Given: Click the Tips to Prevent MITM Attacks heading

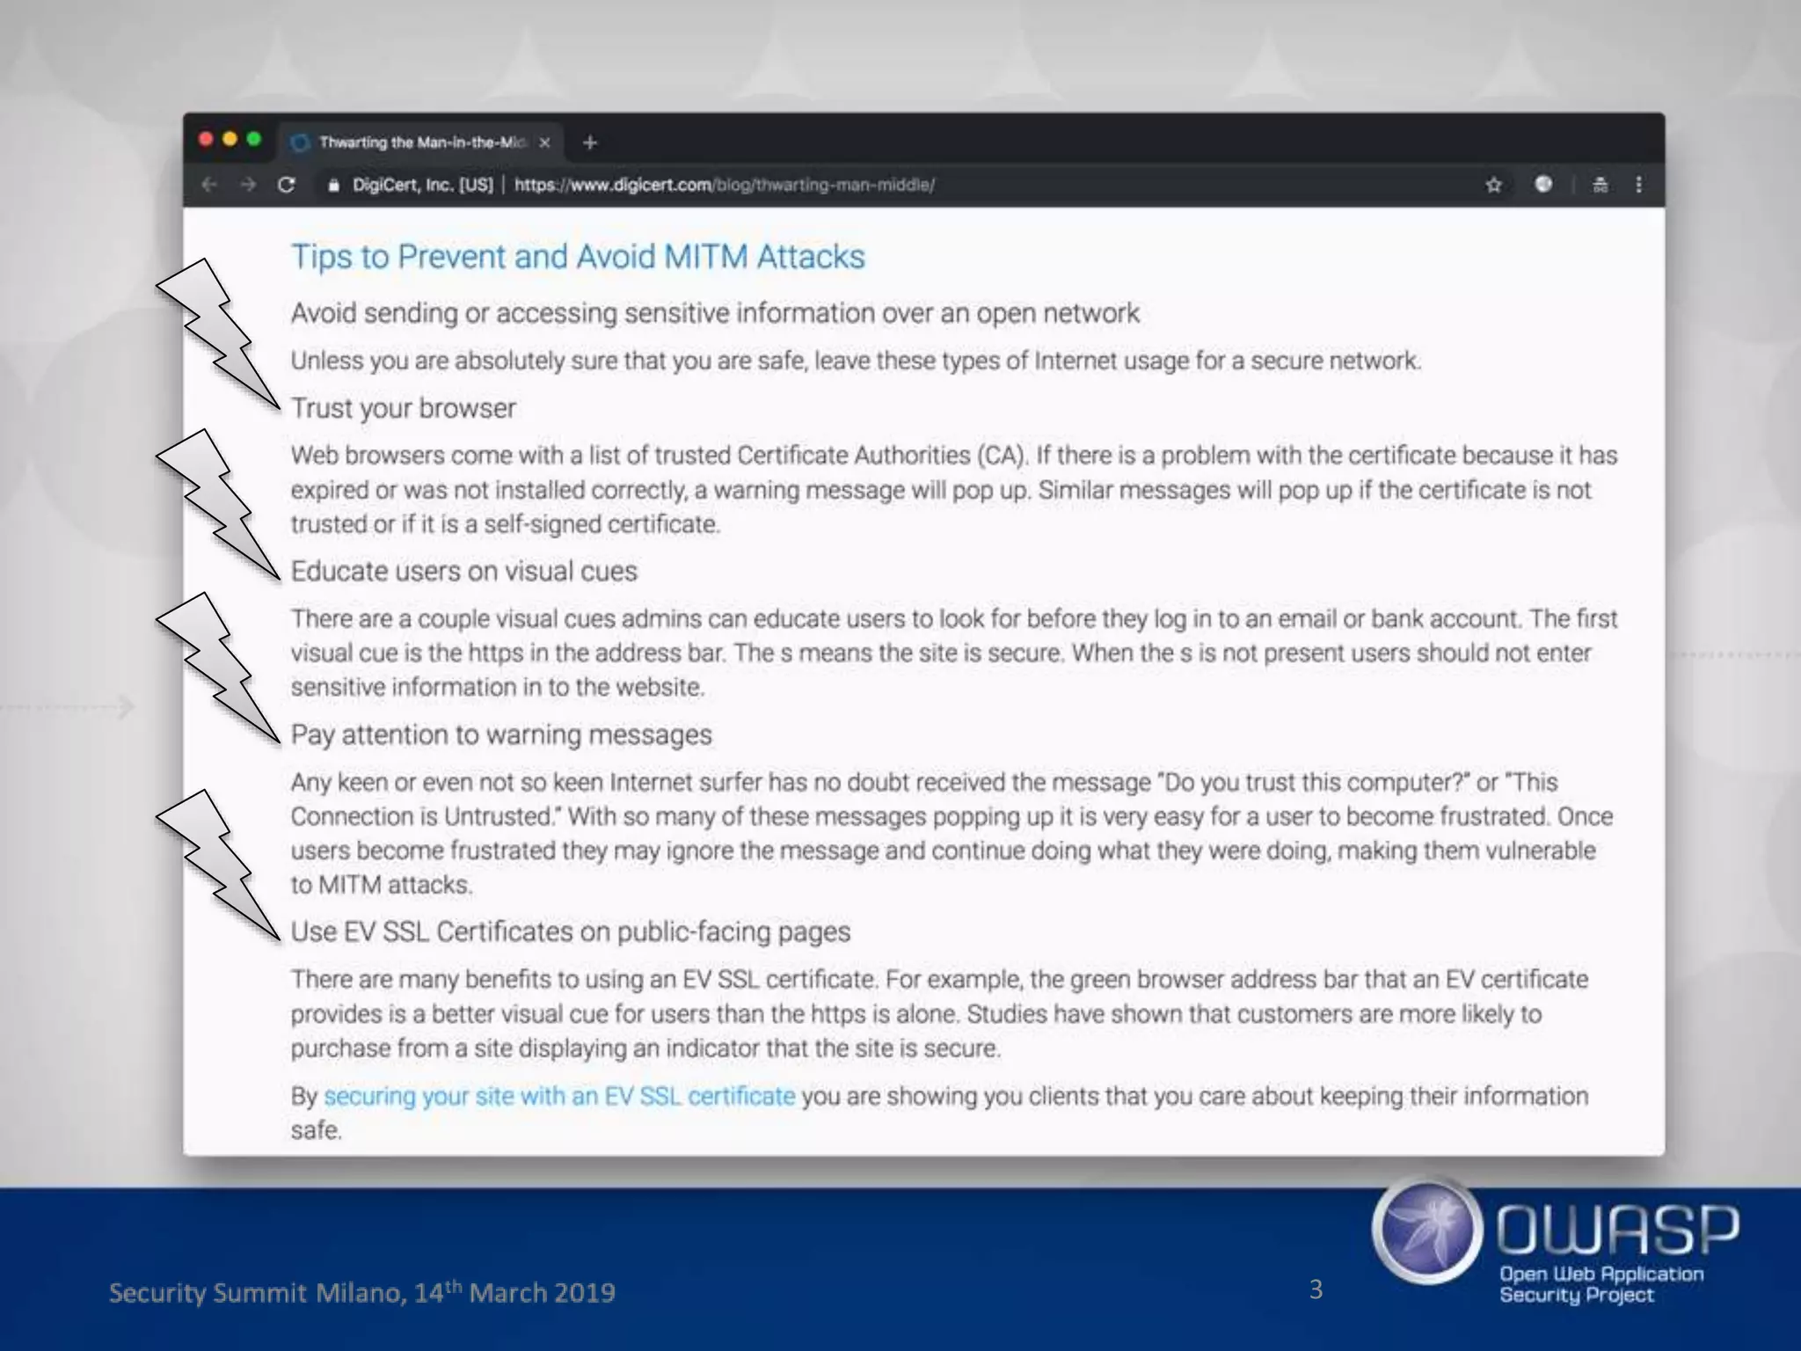Looking at the screenshot, I should [578, 257].
